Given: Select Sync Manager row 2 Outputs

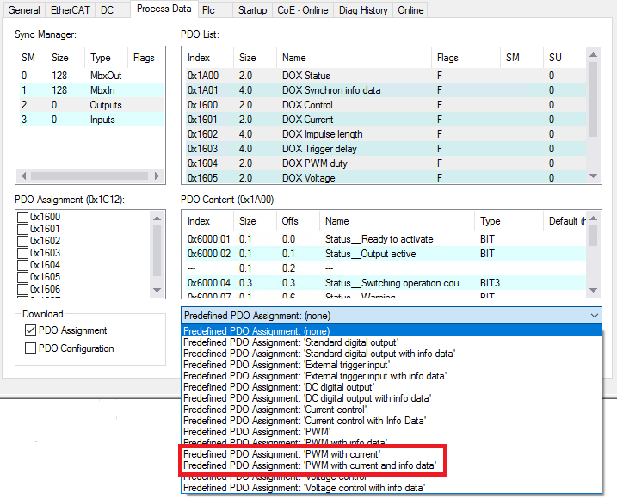Looking at the screenshot, I should pyautogui.click(x=92, y=105).
